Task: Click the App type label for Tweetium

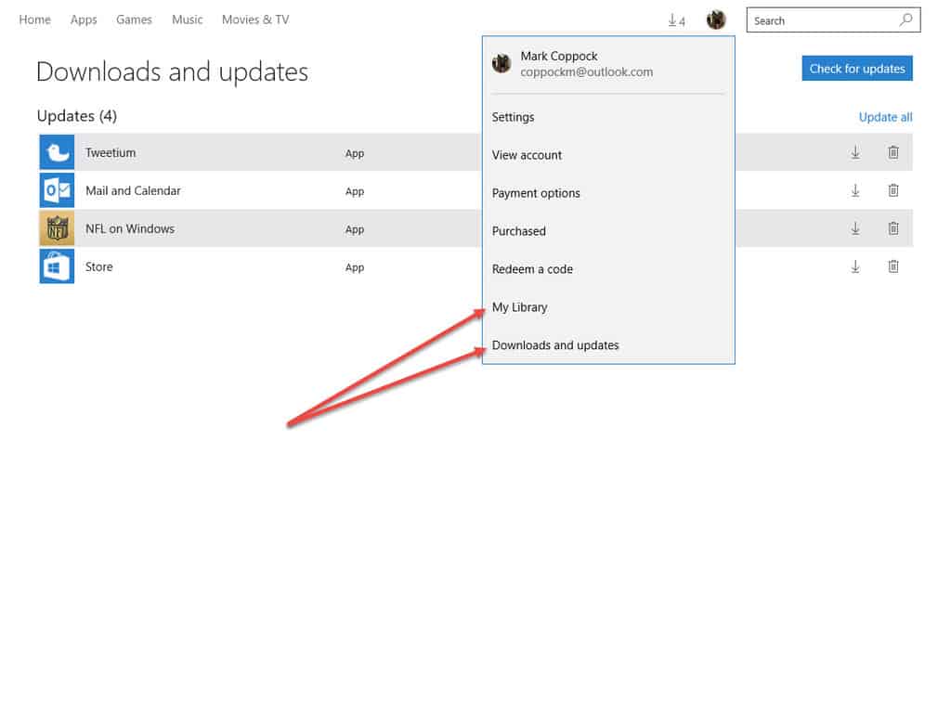Action: 355,154
